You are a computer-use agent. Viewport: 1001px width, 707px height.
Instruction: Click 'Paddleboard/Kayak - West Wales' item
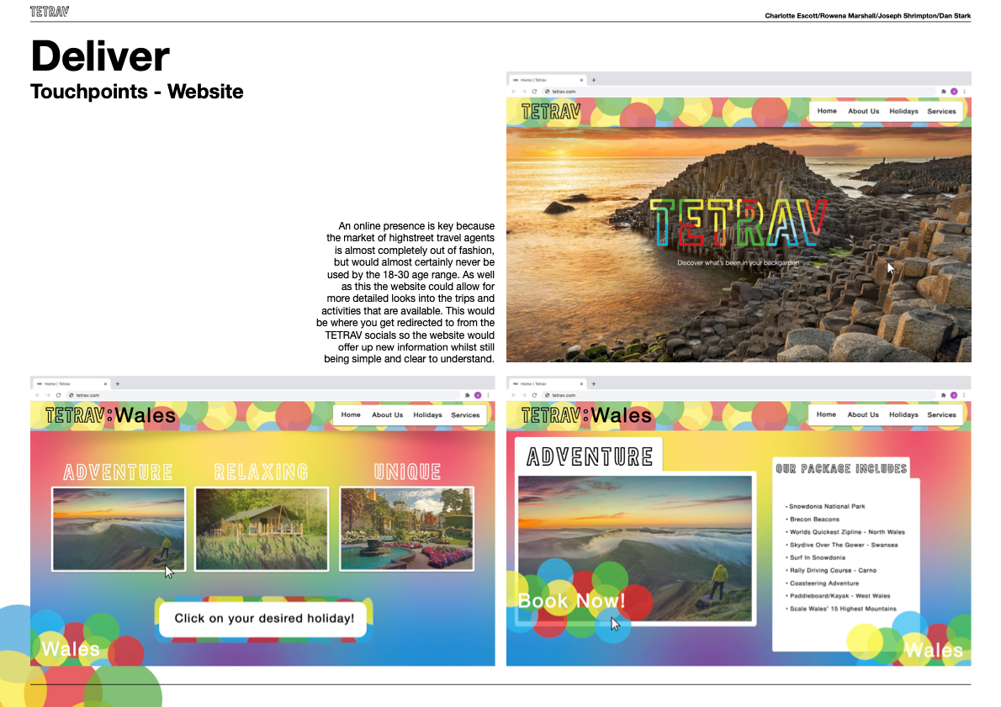click(x=838, y=596)
